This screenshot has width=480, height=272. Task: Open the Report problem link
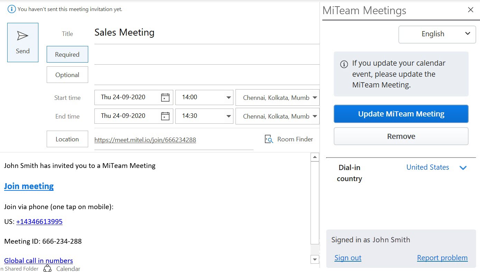(442, 258)
